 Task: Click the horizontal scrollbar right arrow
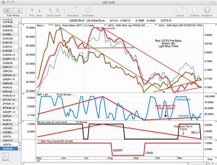click(212, 163)
